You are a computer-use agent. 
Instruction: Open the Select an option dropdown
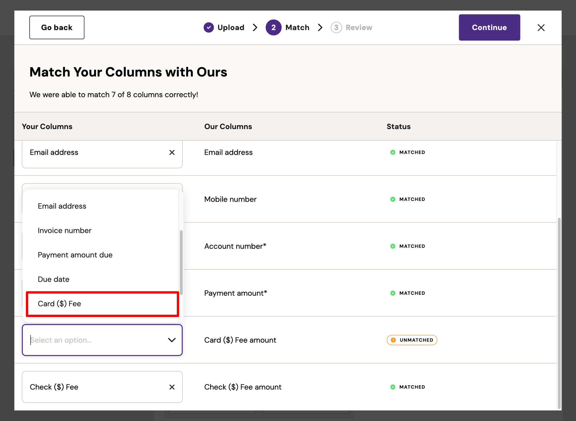pyautogui.click(x=102, y=340)
